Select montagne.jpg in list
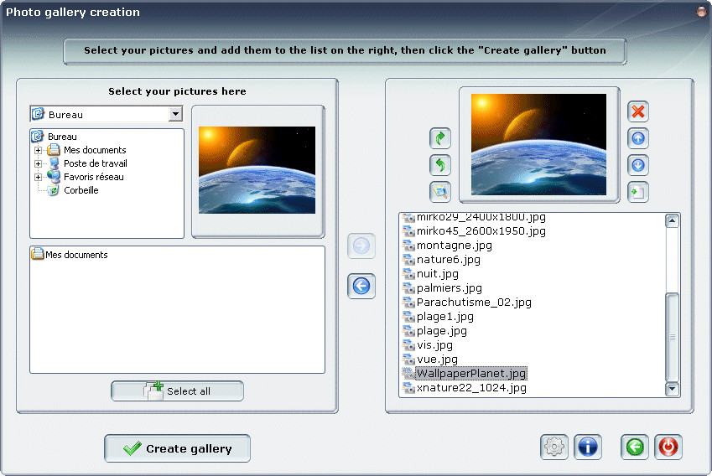 [x=454, y=246]
